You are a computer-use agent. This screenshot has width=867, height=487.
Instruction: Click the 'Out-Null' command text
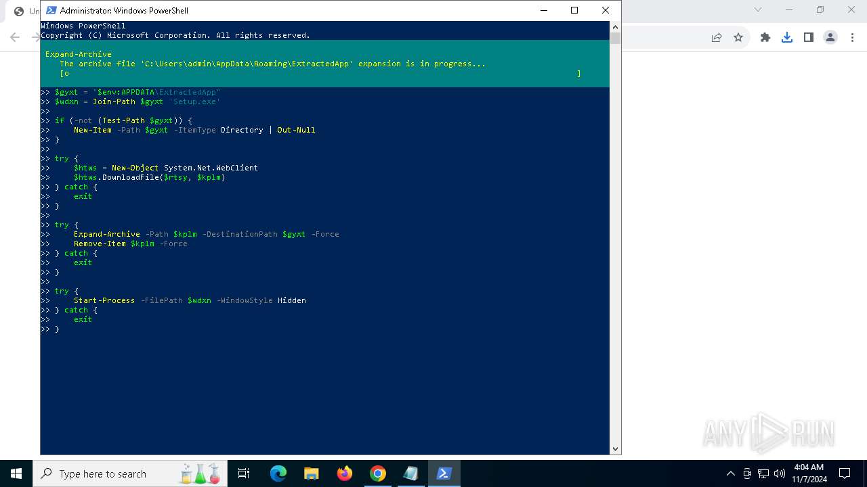296,130
